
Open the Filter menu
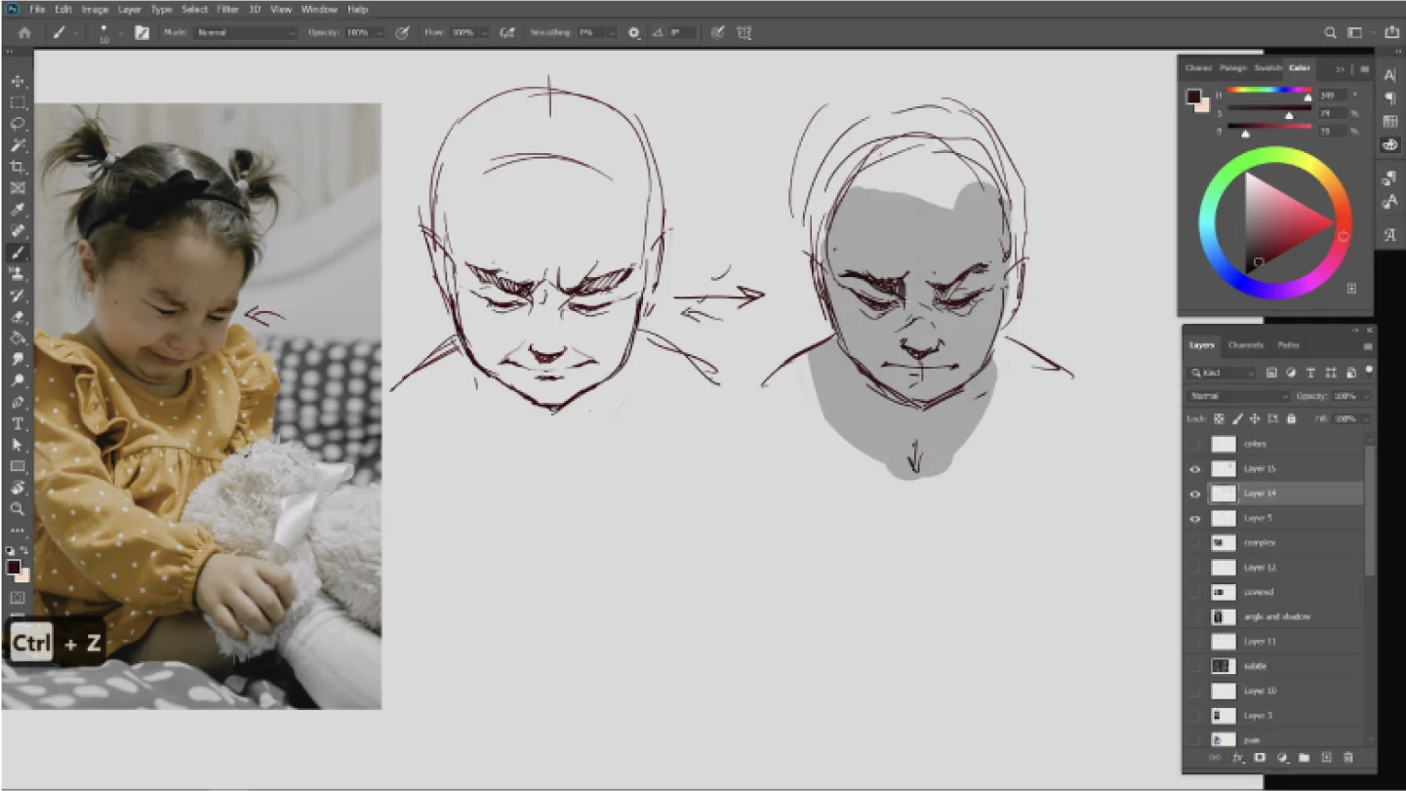(x=227, y=9)
